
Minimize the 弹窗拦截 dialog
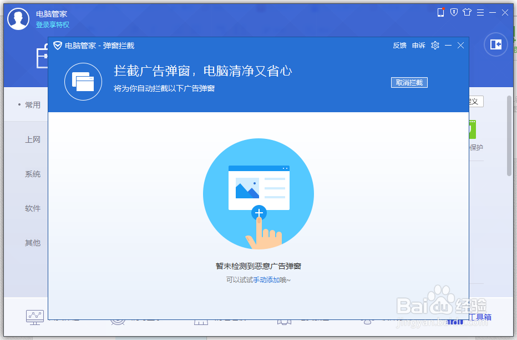click(x=448, y=46)
